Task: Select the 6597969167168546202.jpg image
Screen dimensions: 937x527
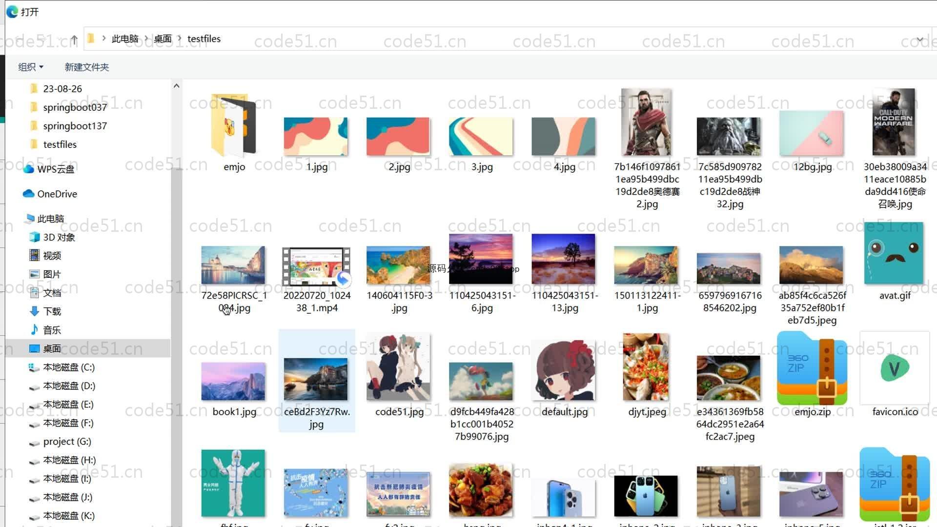Action: tap(729, 268)
